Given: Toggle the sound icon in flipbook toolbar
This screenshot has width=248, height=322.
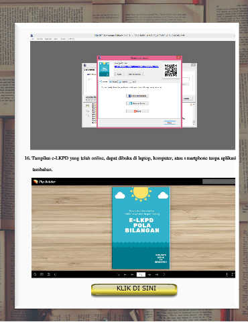Looking at the screenshot, I should 56,274.
